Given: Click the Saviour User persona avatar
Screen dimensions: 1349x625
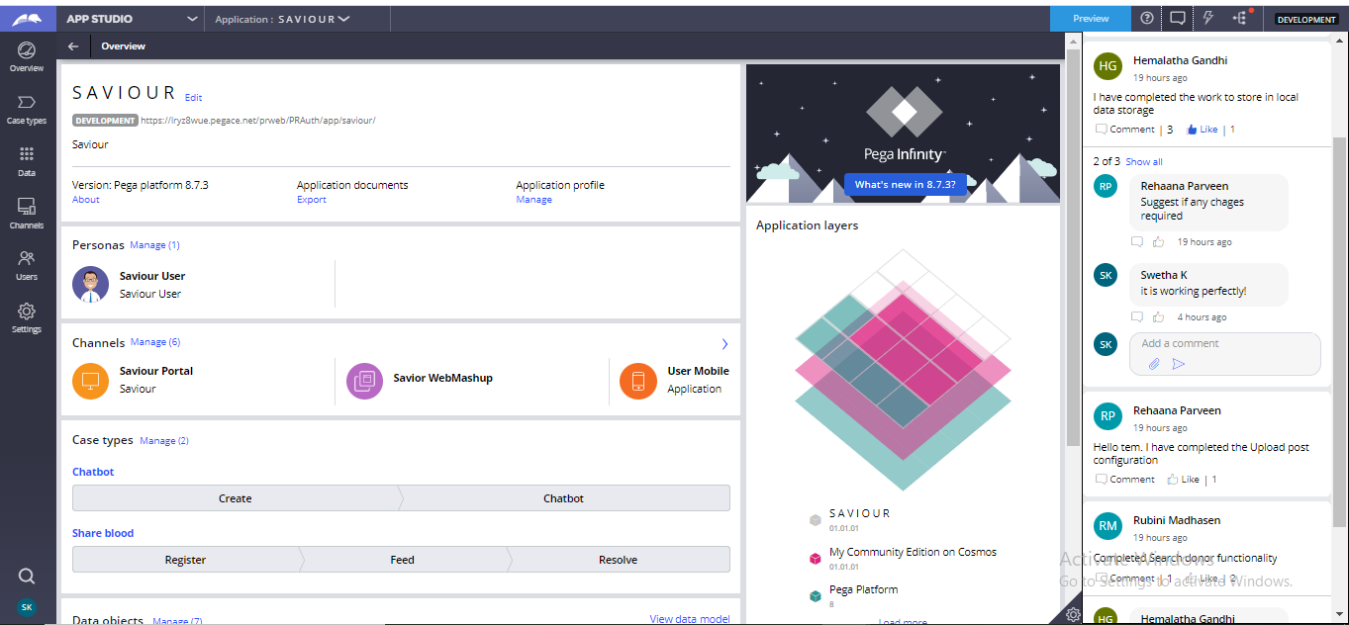Looking at the screenshot, I should (90, 285).
